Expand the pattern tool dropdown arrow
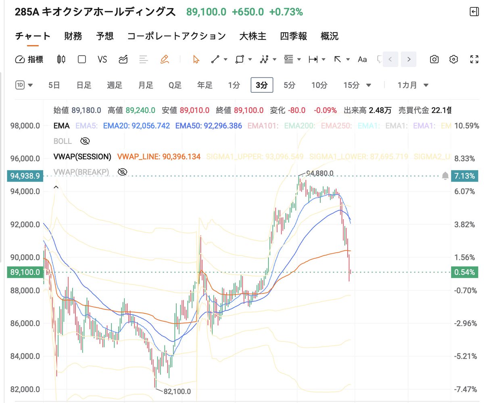The height and width of the screenshot is (403, 484). tap(274, 60)
